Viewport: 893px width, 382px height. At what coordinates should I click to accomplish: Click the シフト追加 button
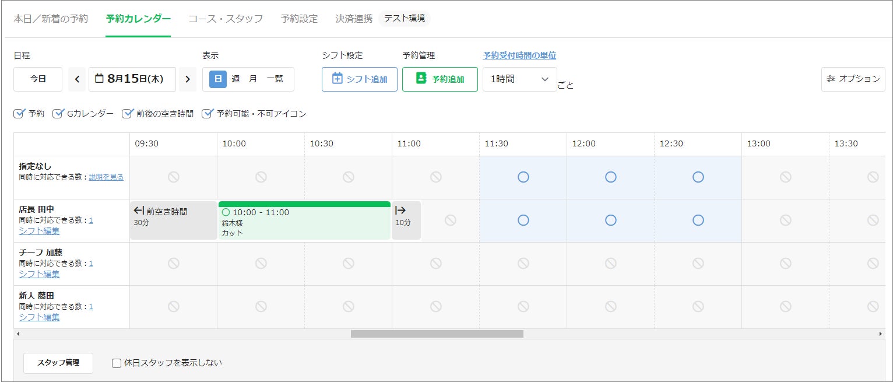click(x=359, y=79)
